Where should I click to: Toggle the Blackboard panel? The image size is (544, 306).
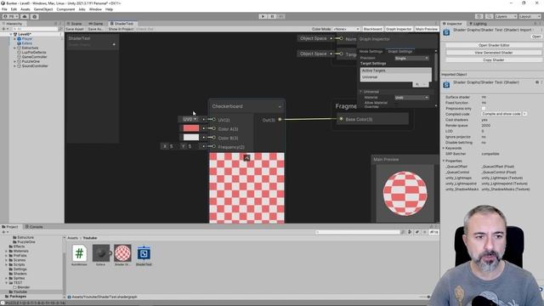click(372, 29)
